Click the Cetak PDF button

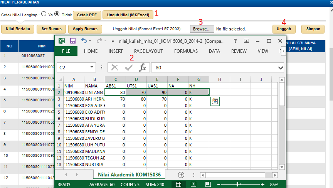tap(87, 15)
